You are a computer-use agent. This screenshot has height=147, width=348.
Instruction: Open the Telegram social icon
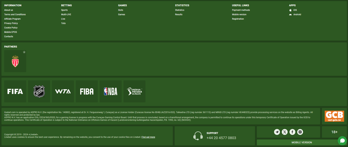click(277, 132)
